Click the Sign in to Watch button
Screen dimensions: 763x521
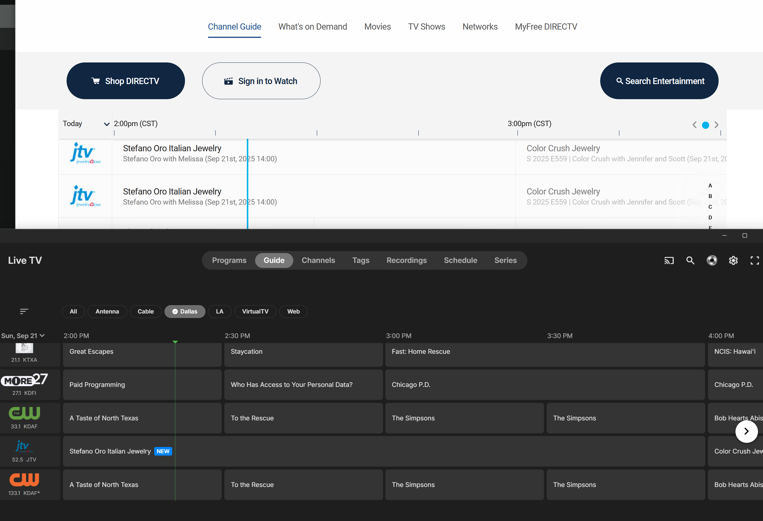261,81
